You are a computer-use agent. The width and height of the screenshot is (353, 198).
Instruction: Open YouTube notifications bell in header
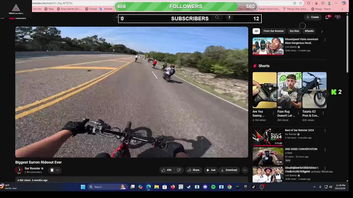pos(327,17)
